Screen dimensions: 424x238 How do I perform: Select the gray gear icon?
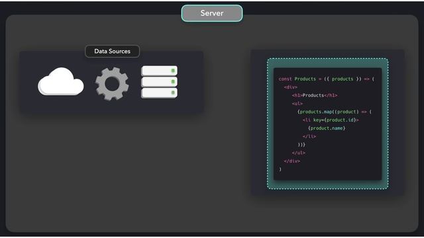112,84
